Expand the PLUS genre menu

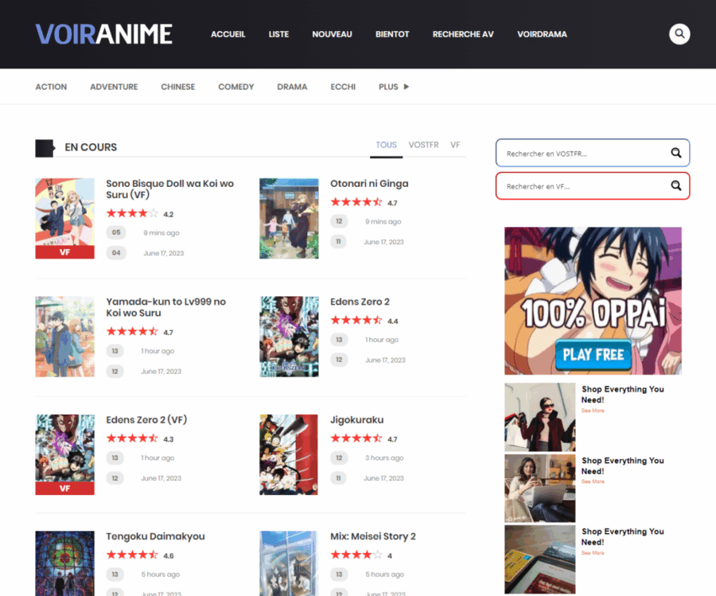point(394,87)
